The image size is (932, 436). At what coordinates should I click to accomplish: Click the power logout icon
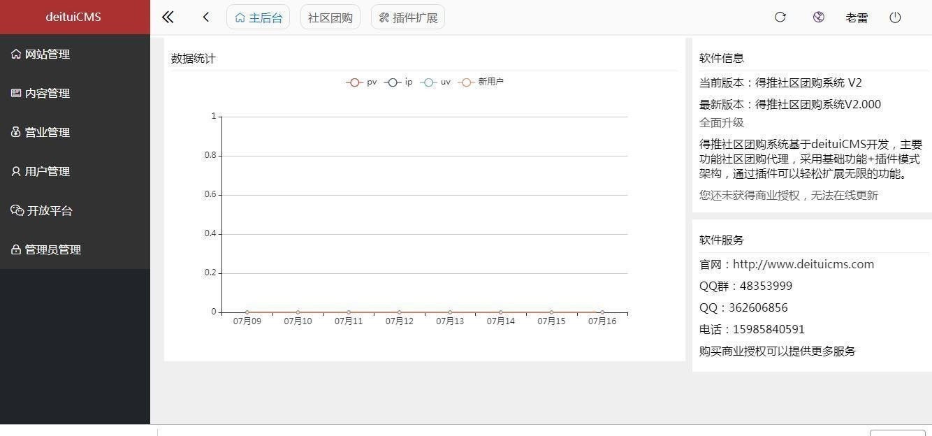pos(895,17)
